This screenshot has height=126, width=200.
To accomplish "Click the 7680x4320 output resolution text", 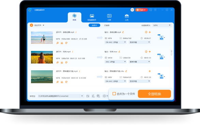I will pos(127,77).
